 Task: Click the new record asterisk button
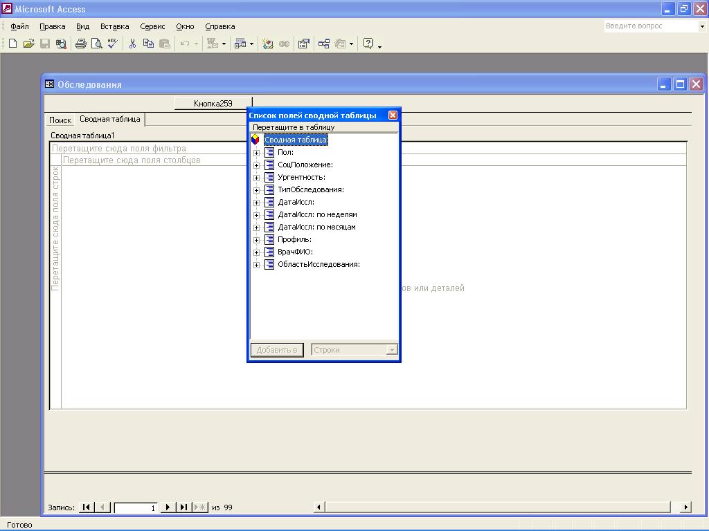coord(200,507)
